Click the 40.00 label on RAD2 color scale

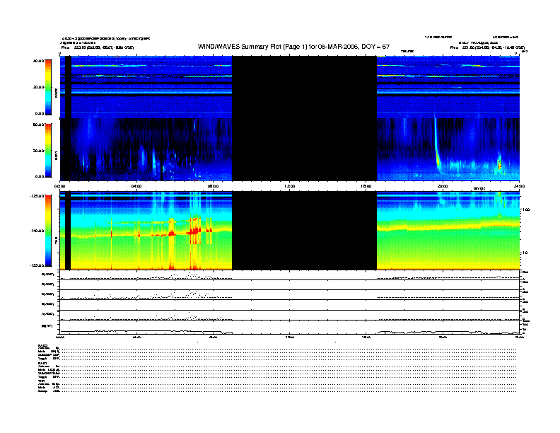39,61
